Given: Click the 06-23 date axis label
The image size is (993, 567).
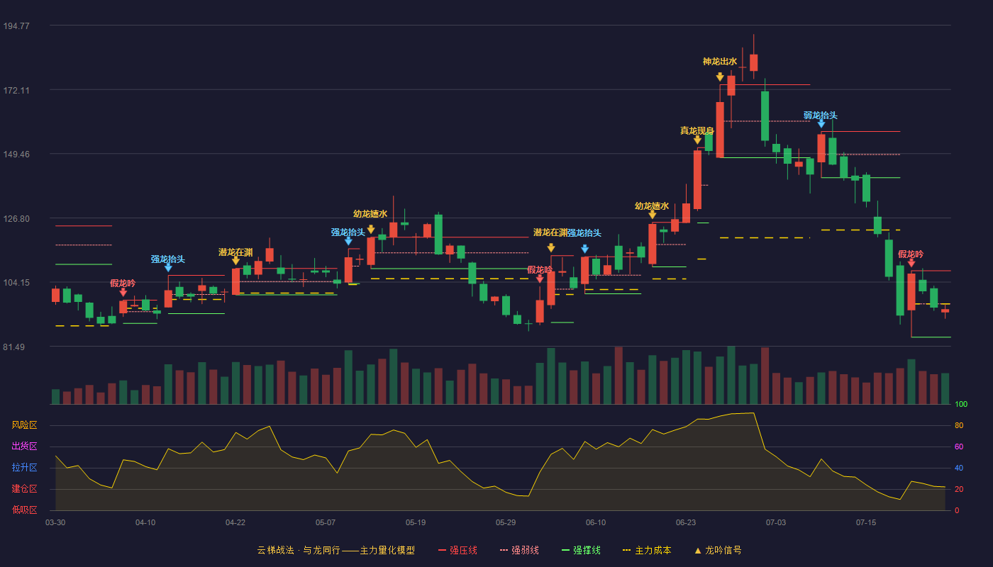Looking at the screenshot, I should [686, 522].
